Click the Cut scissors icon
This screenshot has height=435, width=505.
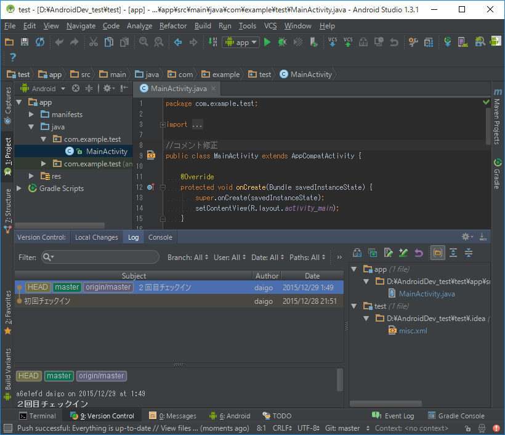(x=94, y=43)
